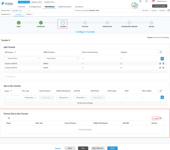170x150 pixels.
Task: Toggle Gateway checkbox for Tenant2-LAN-VR
Action: (121, 68)
